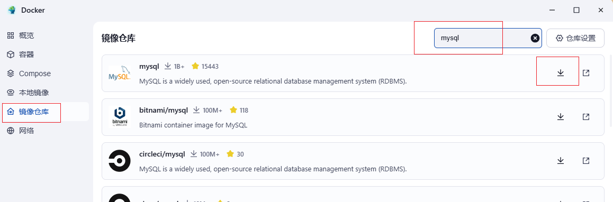The height and width of the screenshot is (202, 613).
Task: Click the 30 star count on circleci/mysql
Action: point(240,154)
